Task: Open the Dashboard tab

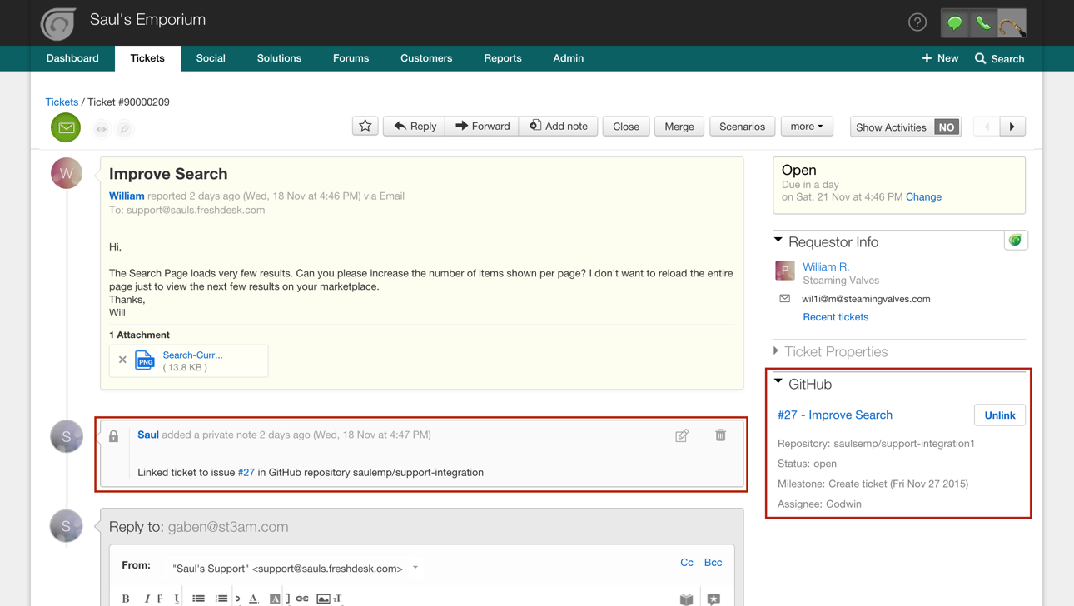Action: click(x=72, y=58)
